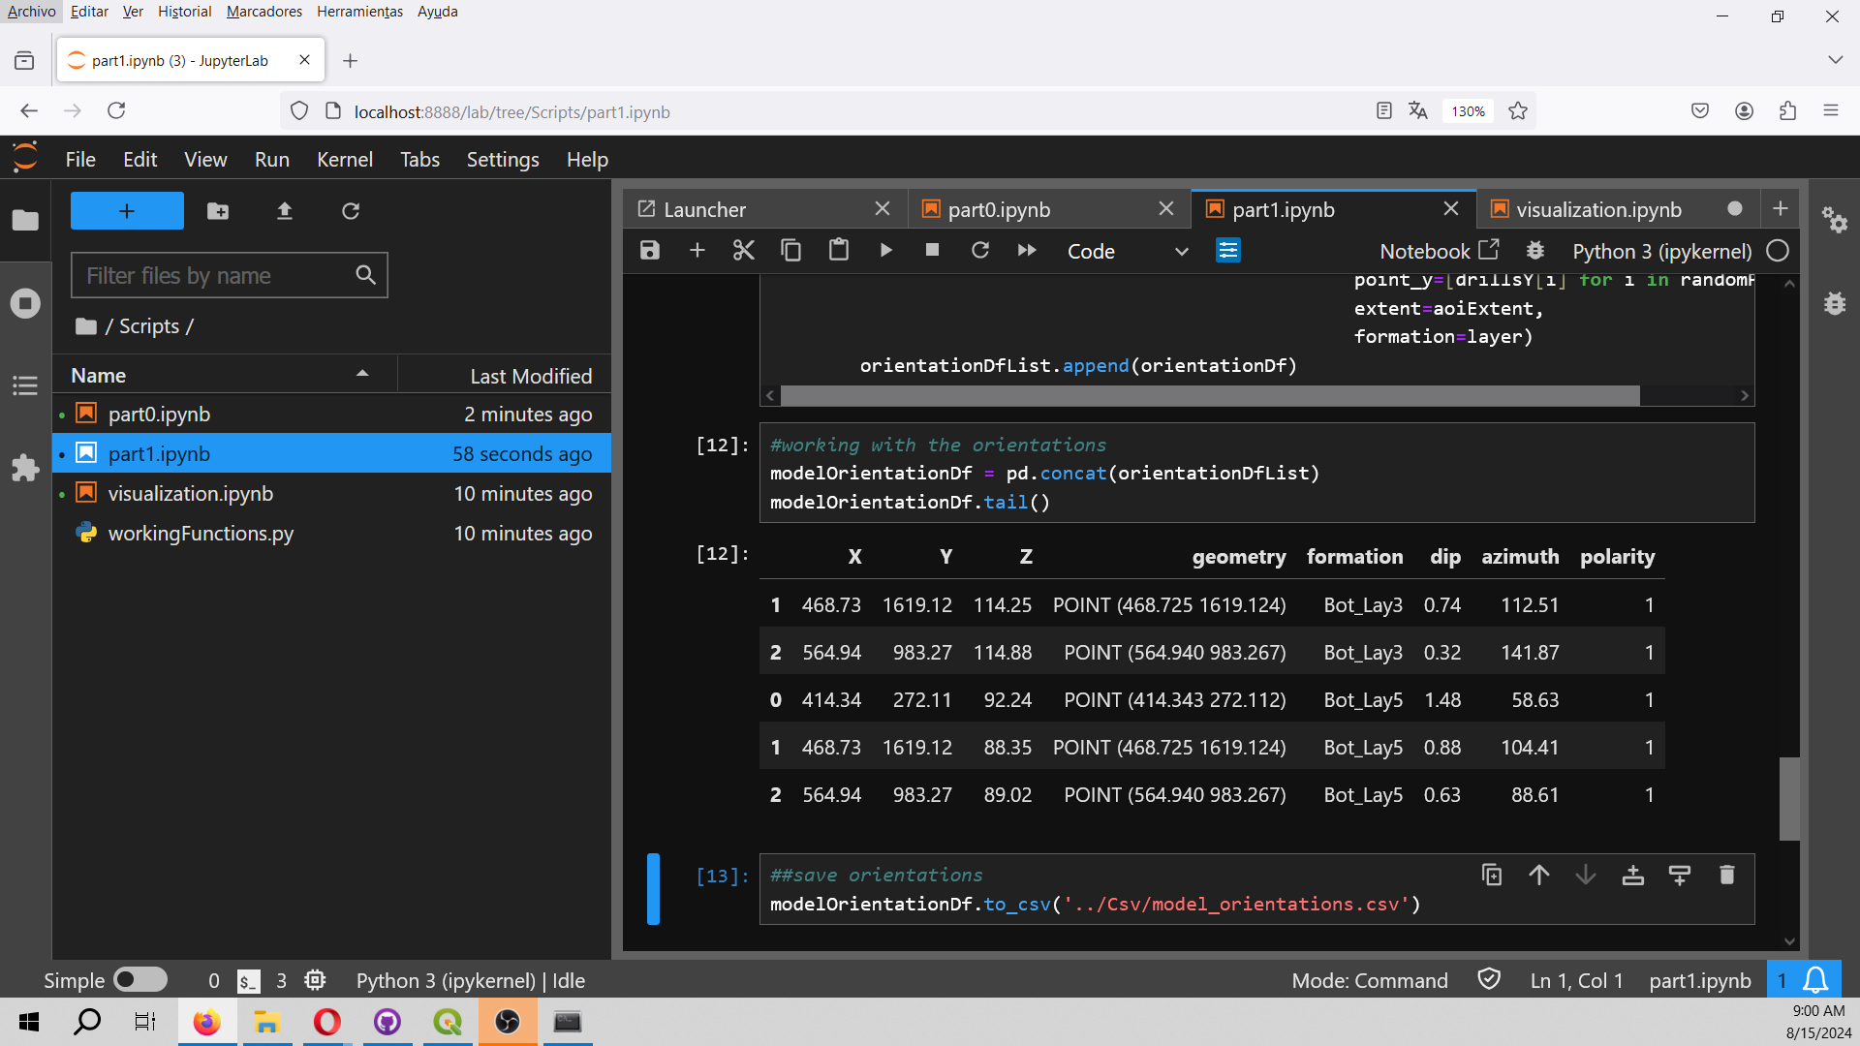Delete the active cell using the trash icon
Viewport: 1860px width, 1046px height.
point(1726,876)
